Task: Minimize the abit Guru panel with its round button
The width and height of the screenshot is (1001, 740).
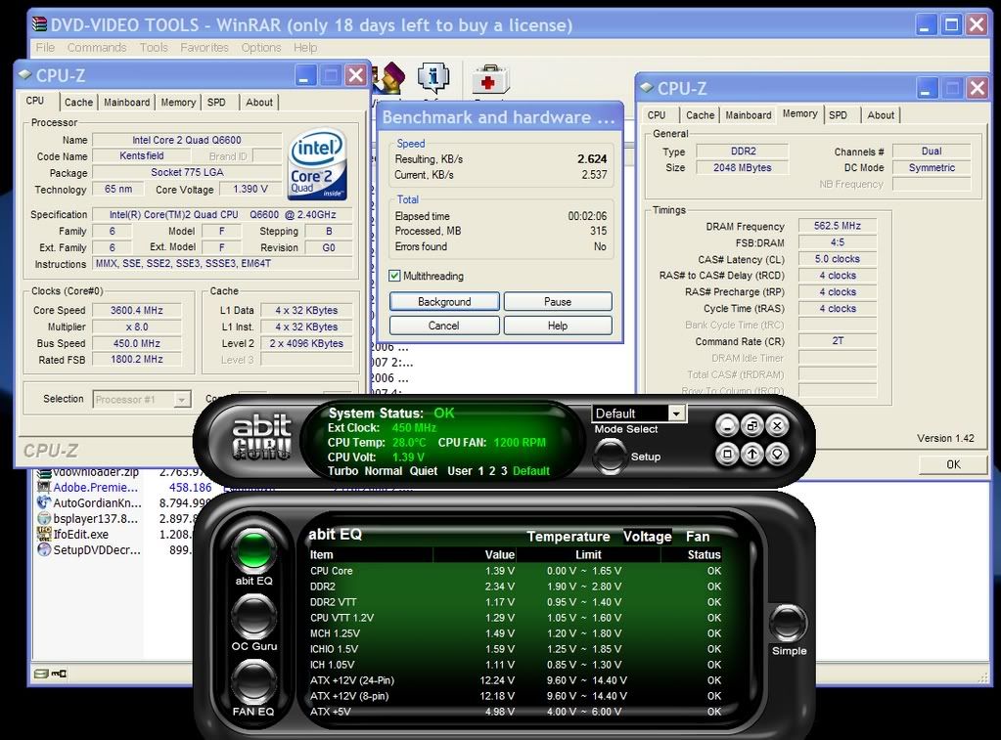Action: coord(727,425)
